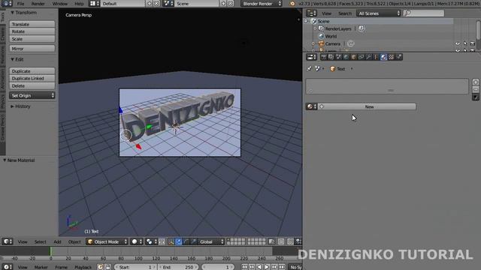Open the Font data properties tab icon
The height and width of the screenshot is (270, 481).
376,57
